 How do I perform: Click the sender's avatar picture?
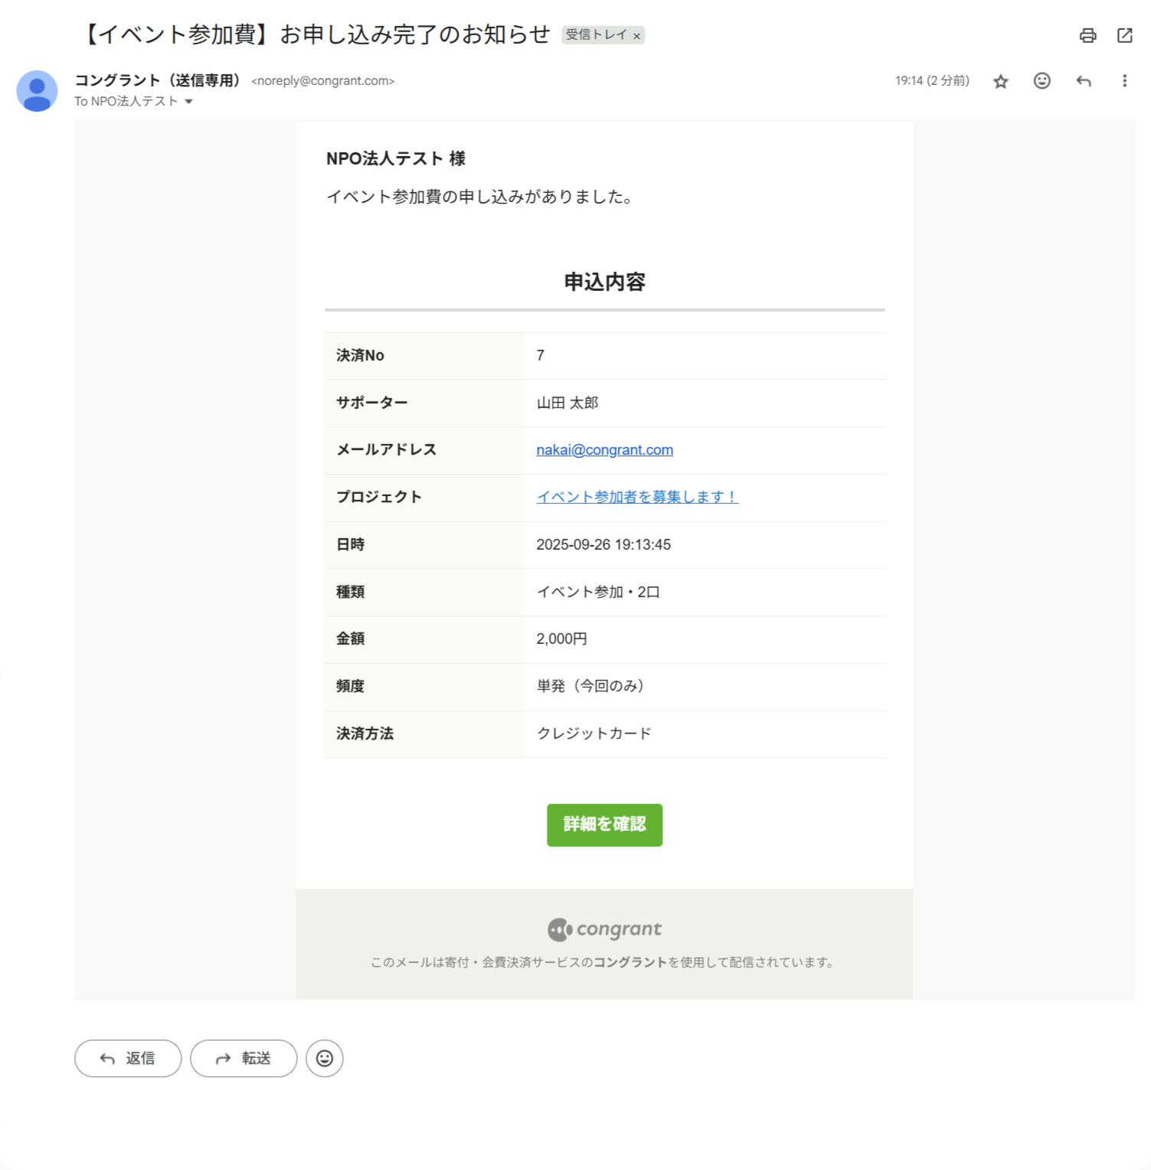coord(37,90)
